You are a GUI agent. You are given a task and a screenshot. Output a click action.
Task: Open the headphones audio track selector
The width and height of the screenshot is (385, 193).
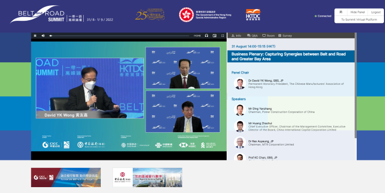[206, 36]
